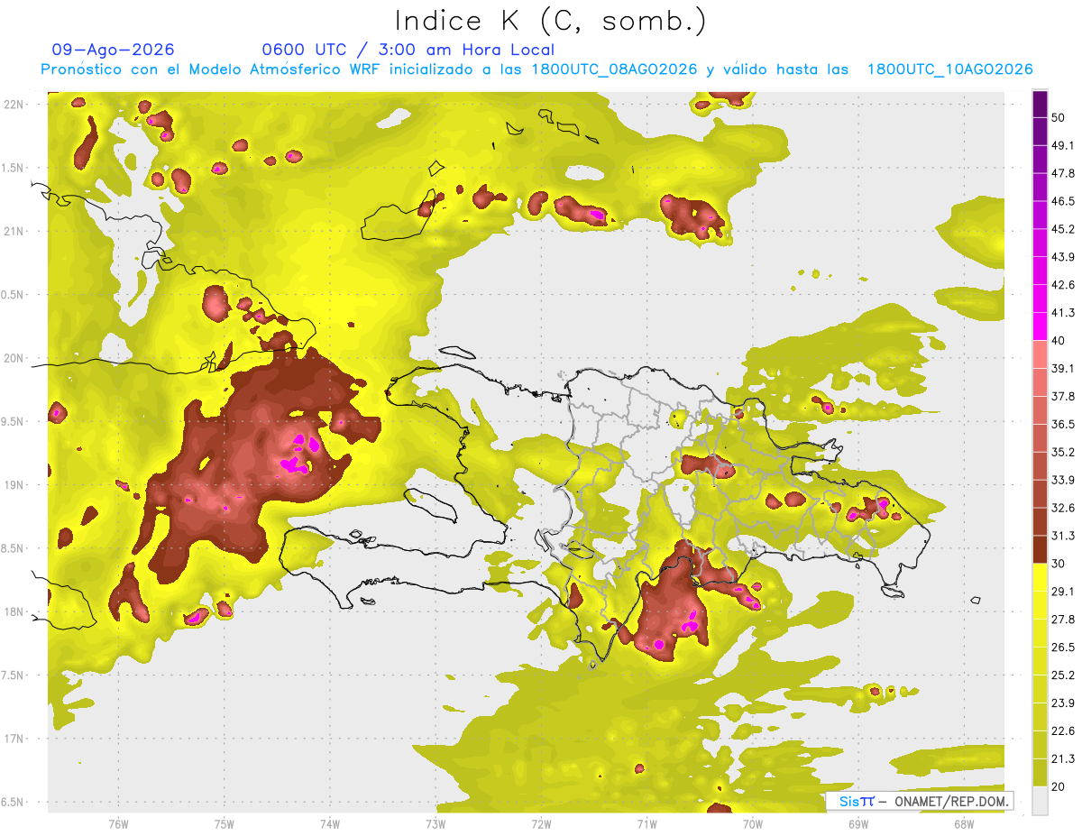Click the '70W' longitude label

pos(752,823)
